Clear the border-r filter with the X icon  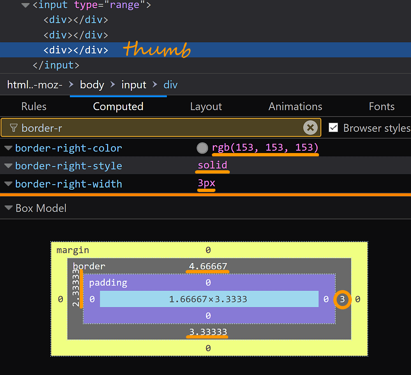tap(310, 127)
